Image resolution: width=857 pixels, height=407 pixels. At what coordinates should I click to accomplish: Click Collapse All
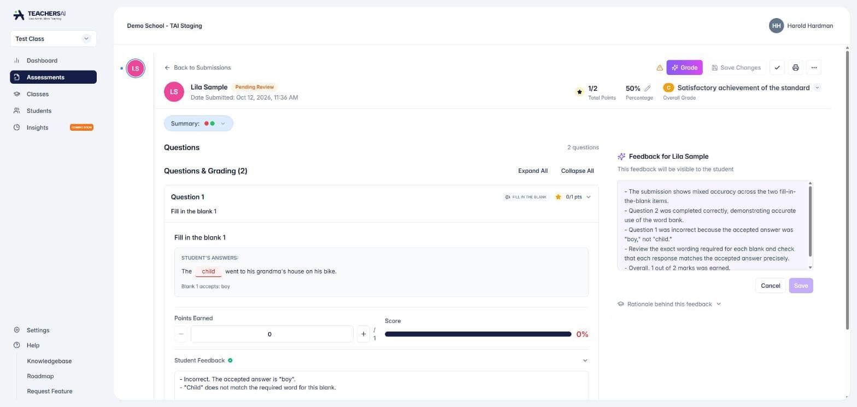(x=577, y=171)
